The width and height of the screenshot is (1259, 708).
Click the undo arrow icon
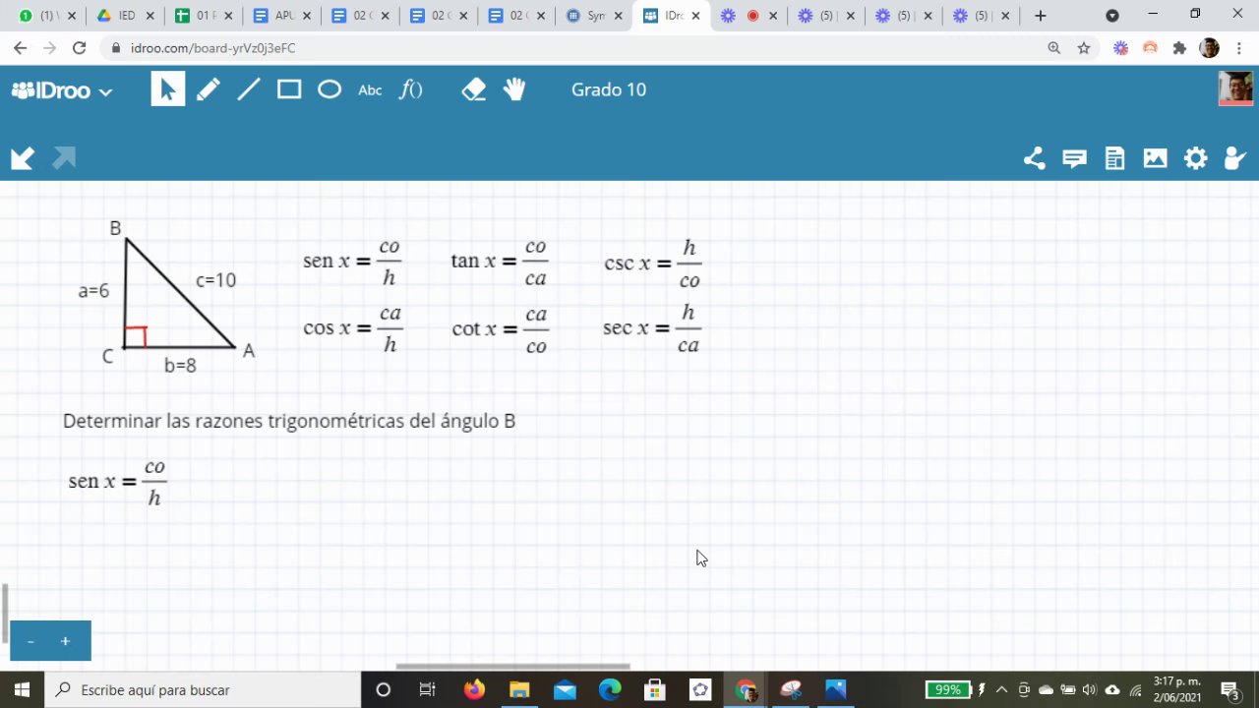pos(23,158)
